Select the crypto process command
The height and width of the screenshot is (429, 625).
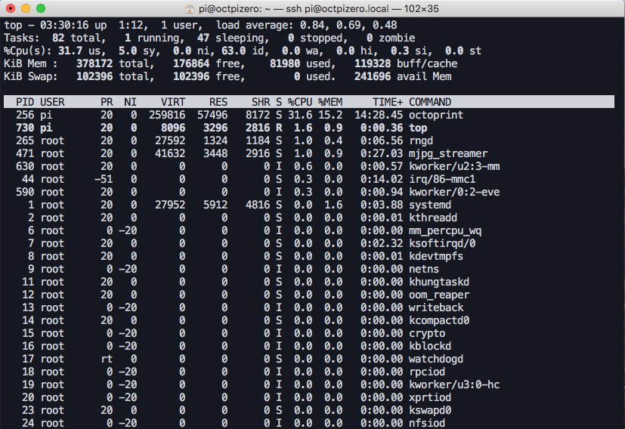coord(427,333)
